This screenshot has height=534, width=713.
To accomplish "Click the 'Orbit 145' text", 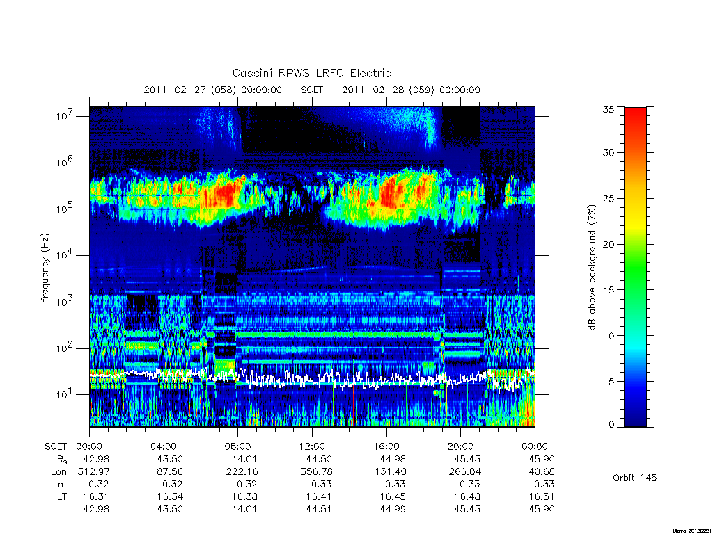I will tap(635, 478).
